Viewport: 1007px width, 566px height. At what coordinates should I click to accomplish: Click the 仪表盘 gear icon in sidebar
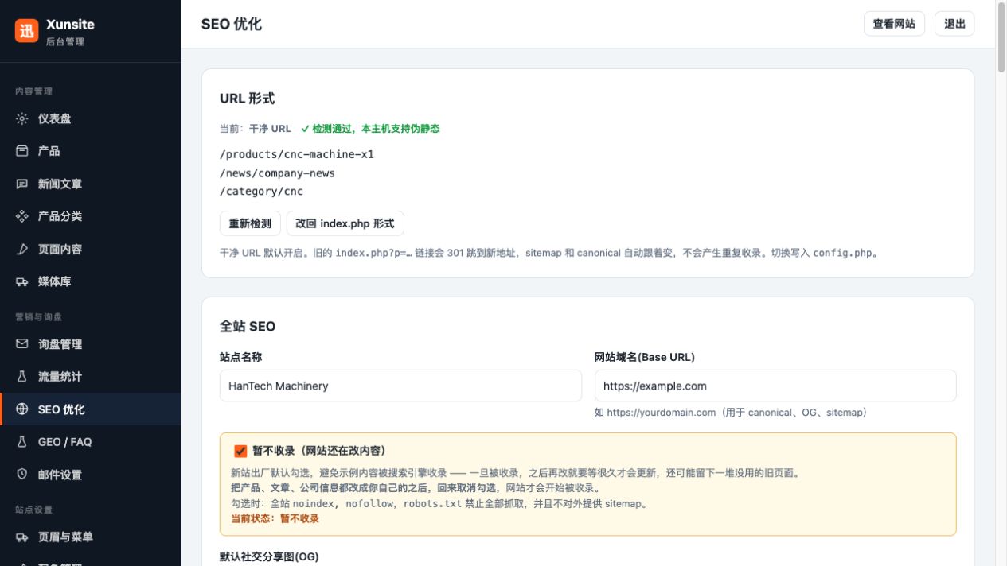[22, 118]
